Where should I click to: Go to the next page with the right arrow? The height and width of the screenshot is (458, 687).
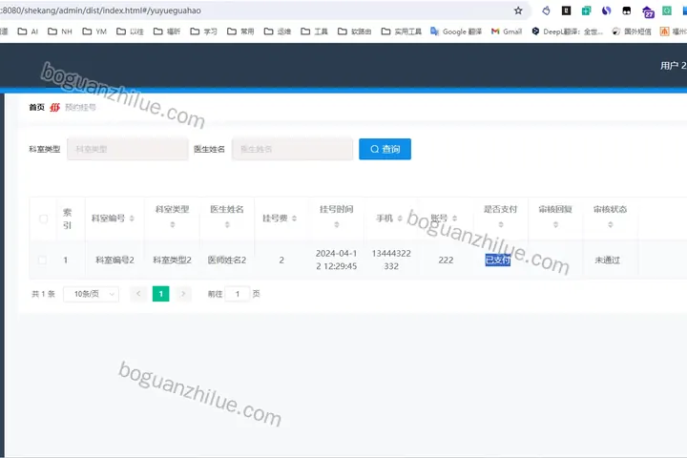click(183, 294)
